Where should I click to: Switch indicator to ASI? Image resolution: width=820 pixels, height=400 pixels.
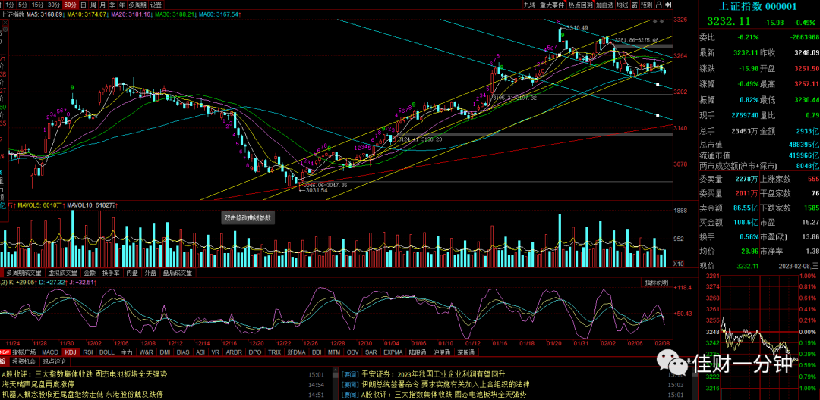click(200, 352)
